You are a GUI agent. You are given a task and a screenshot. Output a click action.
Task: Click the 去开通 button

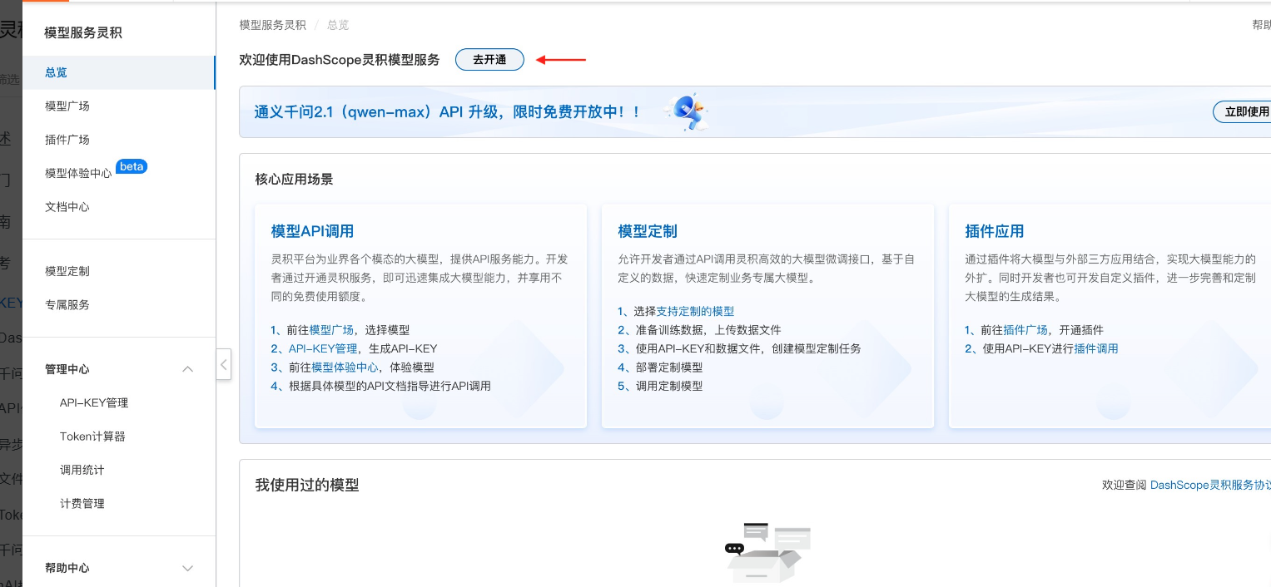pyautogui.click(x=489, y=59)
